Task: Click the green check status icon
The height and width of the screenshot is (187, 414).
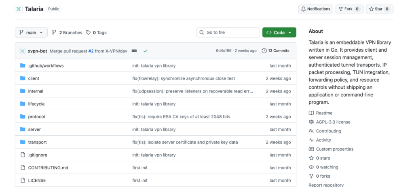Action: coord(145,50)
